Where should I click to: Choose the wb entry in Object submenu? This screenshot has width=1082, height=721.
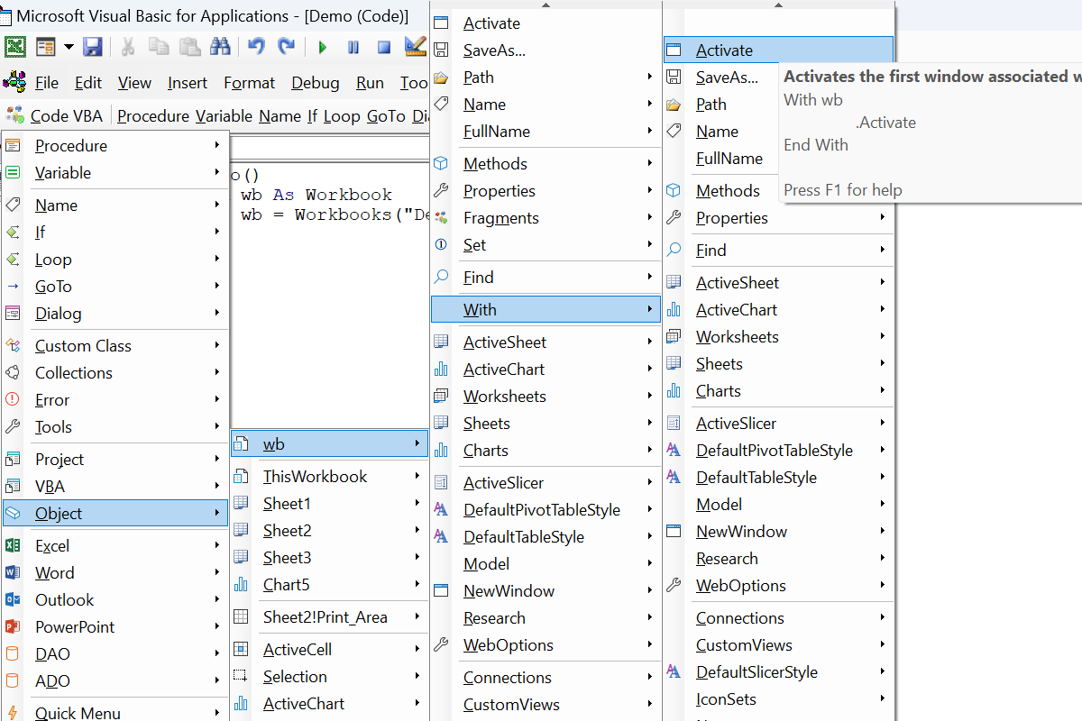pos(329,443)
